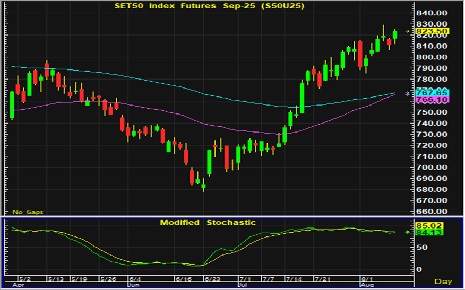This screenshot has height=290, width=465.
Task: Open the Day timeframe label
Action: pyautogui.click(x=442, y=281)
